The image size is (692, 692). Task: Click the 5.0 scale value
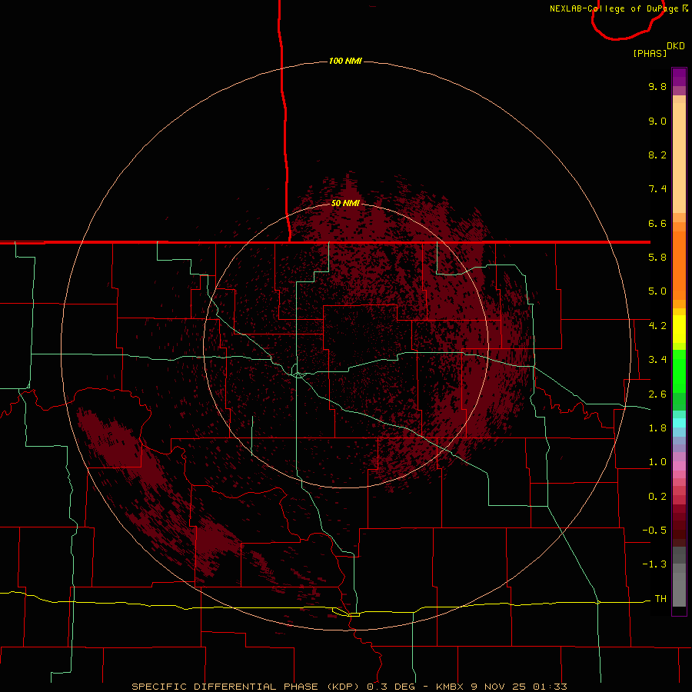(x=657, y=291)
